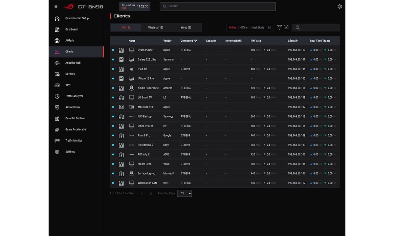Image resolution: width=394 pixels, height=236 pixels.
Task: Click the Real-Time Traffic column header
Action: click(x=320, y=41)
